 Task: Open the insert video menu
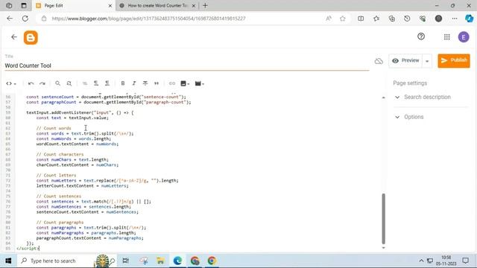pyautogui.click(x=199, y=83)
